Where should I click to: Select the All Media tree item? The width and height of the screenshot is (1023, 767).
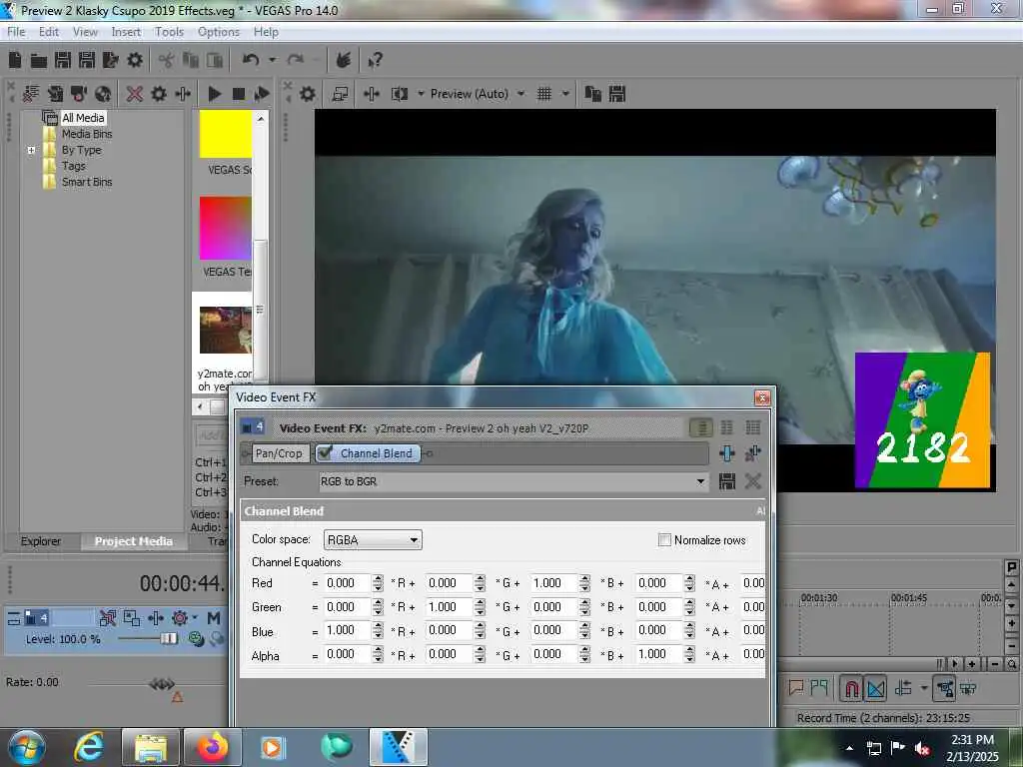coord(83,118)
